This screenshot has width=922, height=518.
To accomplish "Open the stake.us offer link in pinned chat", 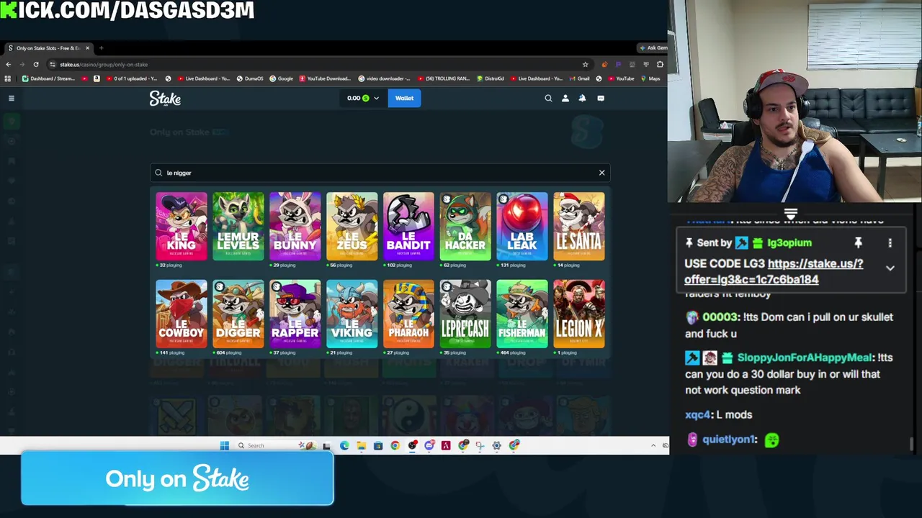I will point(774,271).
